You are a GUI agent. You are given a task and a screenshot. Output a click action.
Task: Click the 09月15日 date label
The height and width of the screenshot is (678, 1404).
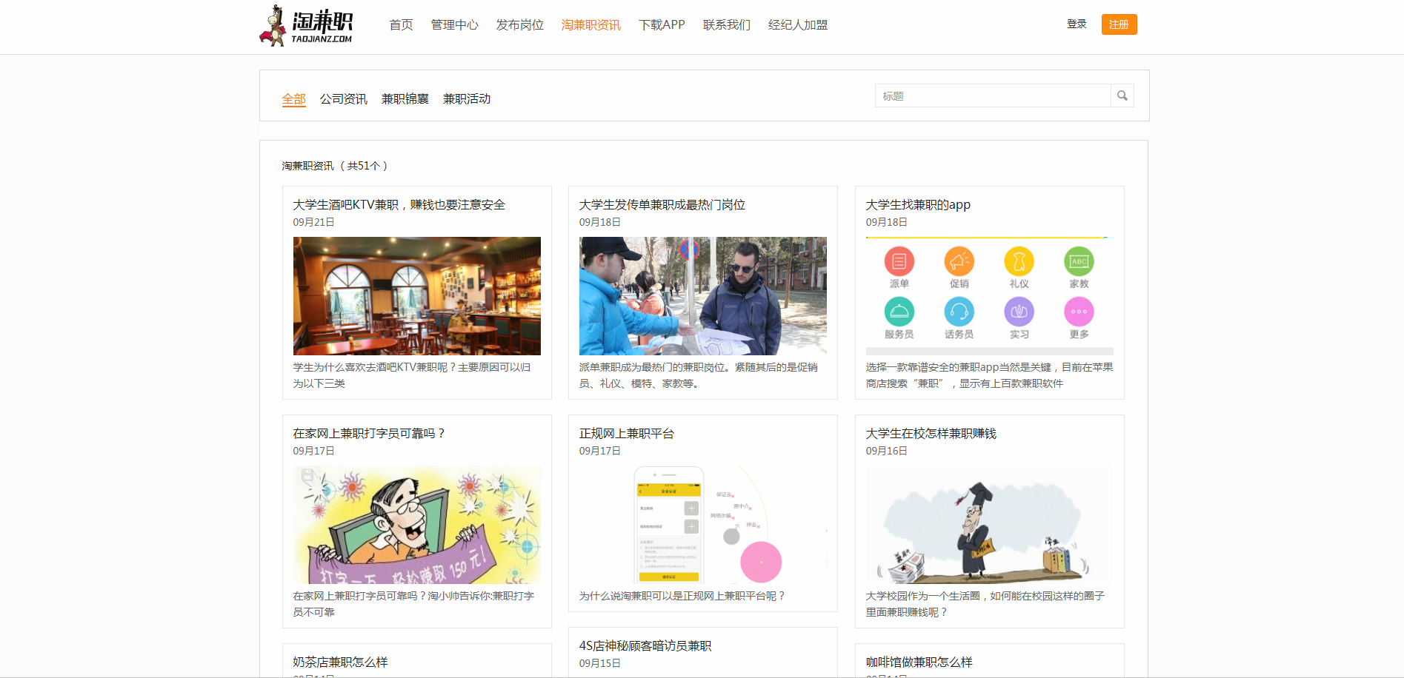point(600,663)
